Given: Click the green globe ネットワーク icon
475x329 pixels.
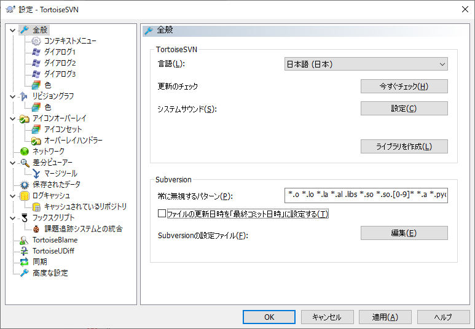Looking at the screenshot, I should click(x=24, y=152).
